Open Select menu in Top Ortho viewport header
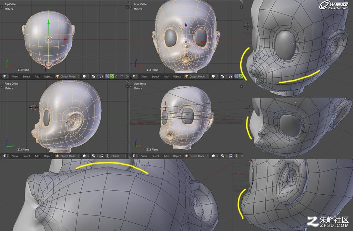 [x=26, y=76]
